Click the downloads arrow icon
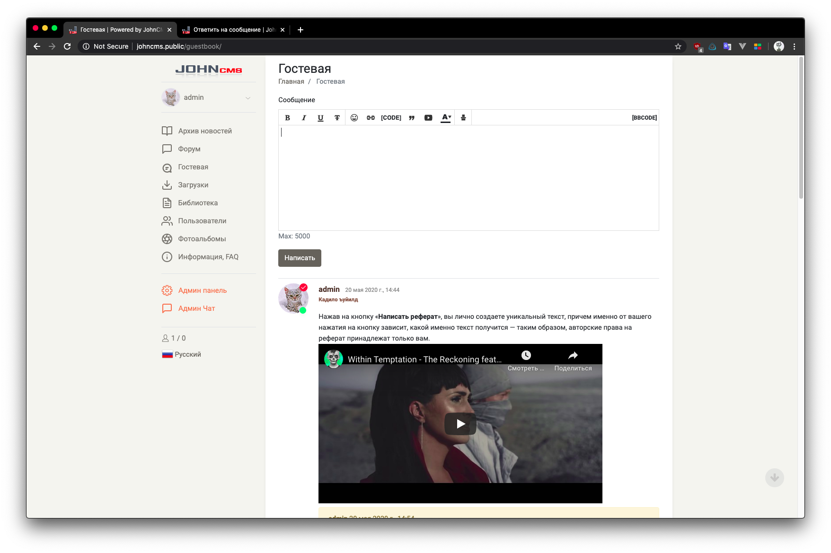The height and width of the screenshot is (553, 831). 167,185
